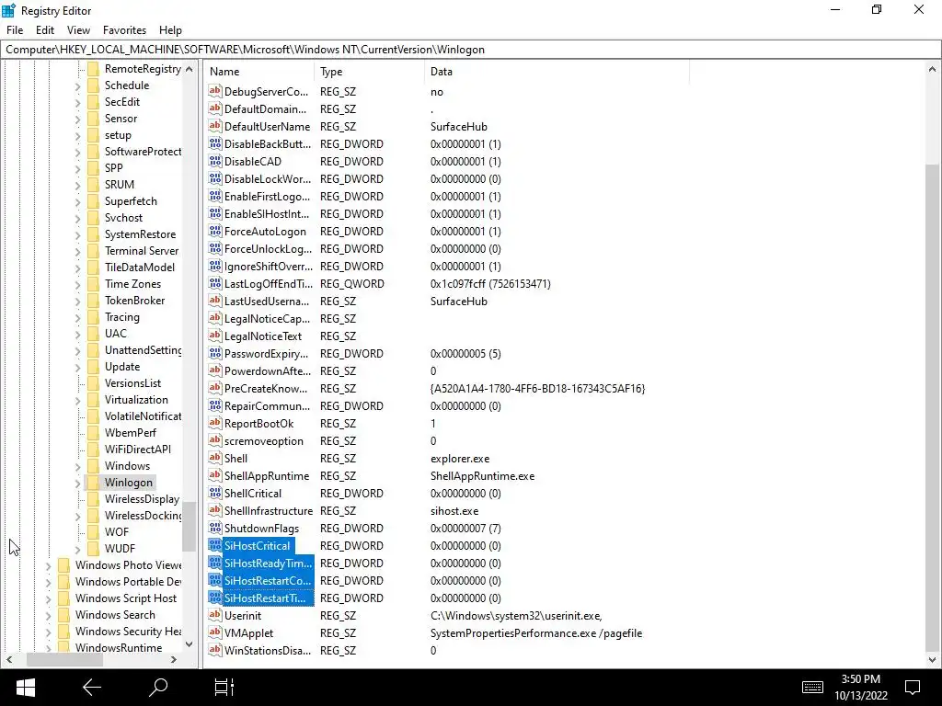942x706 pixels.
Task: Click the folder icon of Time Zones key
Action: [x=93, y=283]
